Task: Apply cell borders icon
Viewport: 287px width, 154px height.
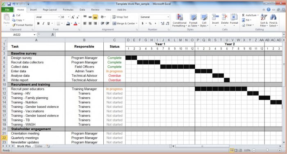Action: point(58,23)
